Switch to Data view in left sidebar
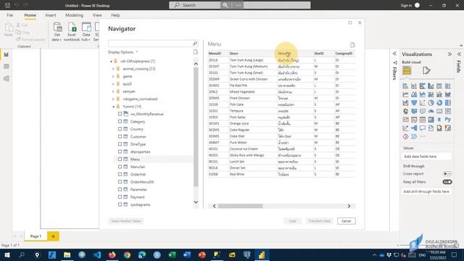Image resolution: width=464 pixels, height=261 pixels. click(7, 67)
